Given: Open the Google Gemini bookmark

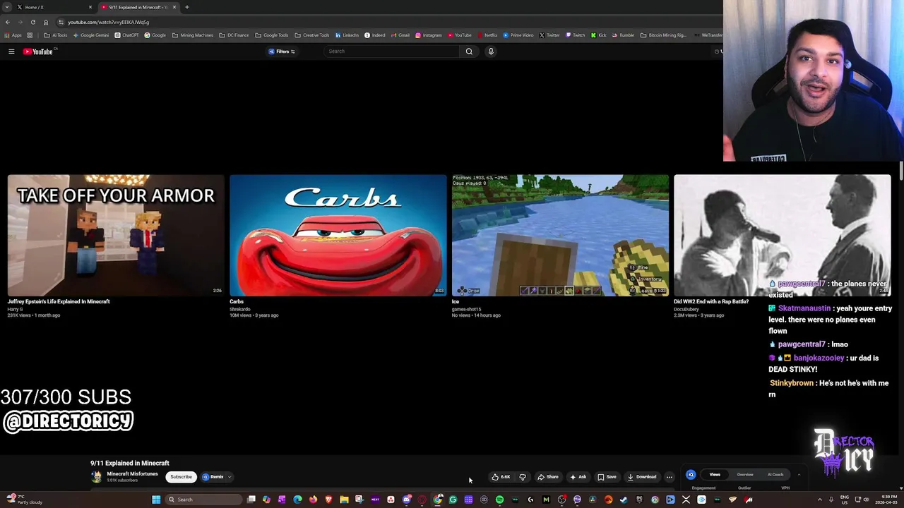Looking at the screenshot, I should pos(91,35).
